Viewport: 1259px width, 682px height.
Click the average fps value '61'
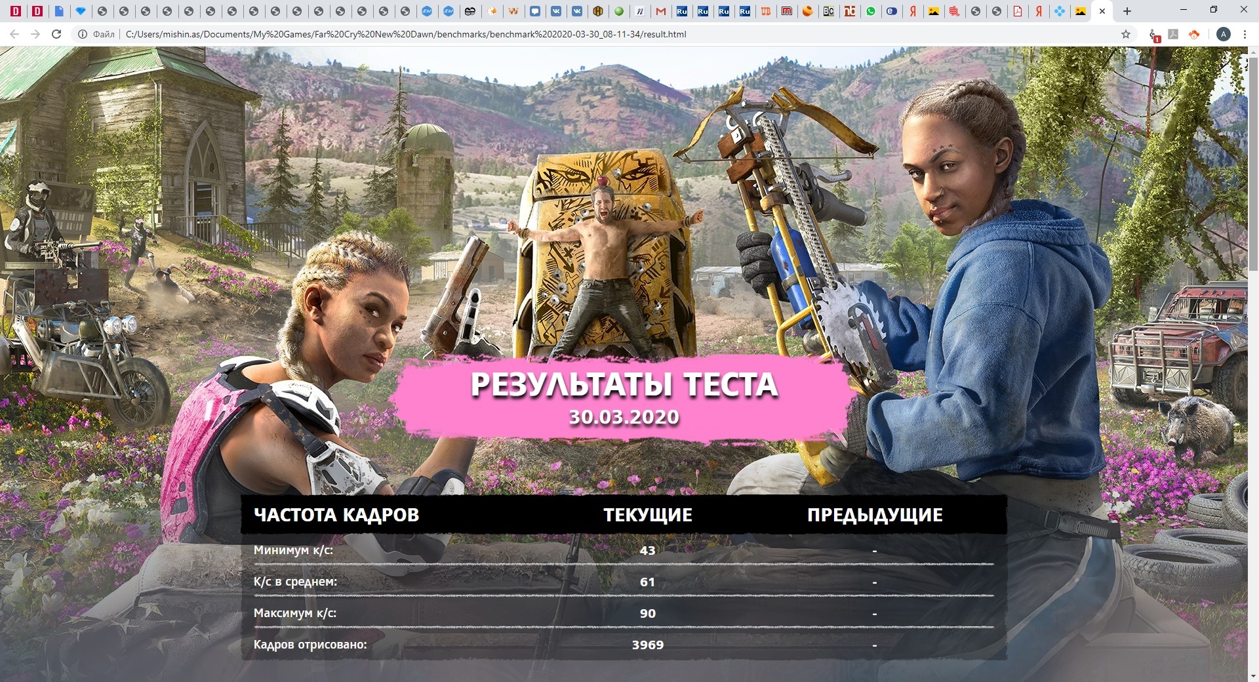[x=648, y=582]
